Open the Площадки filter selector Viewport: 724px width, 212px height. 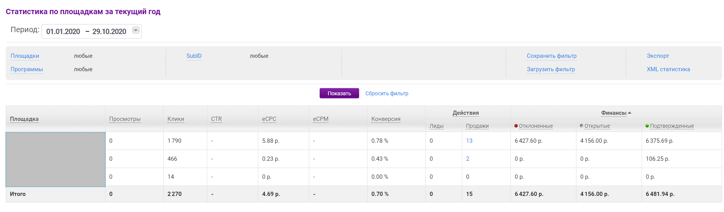[x=25, y=56]
